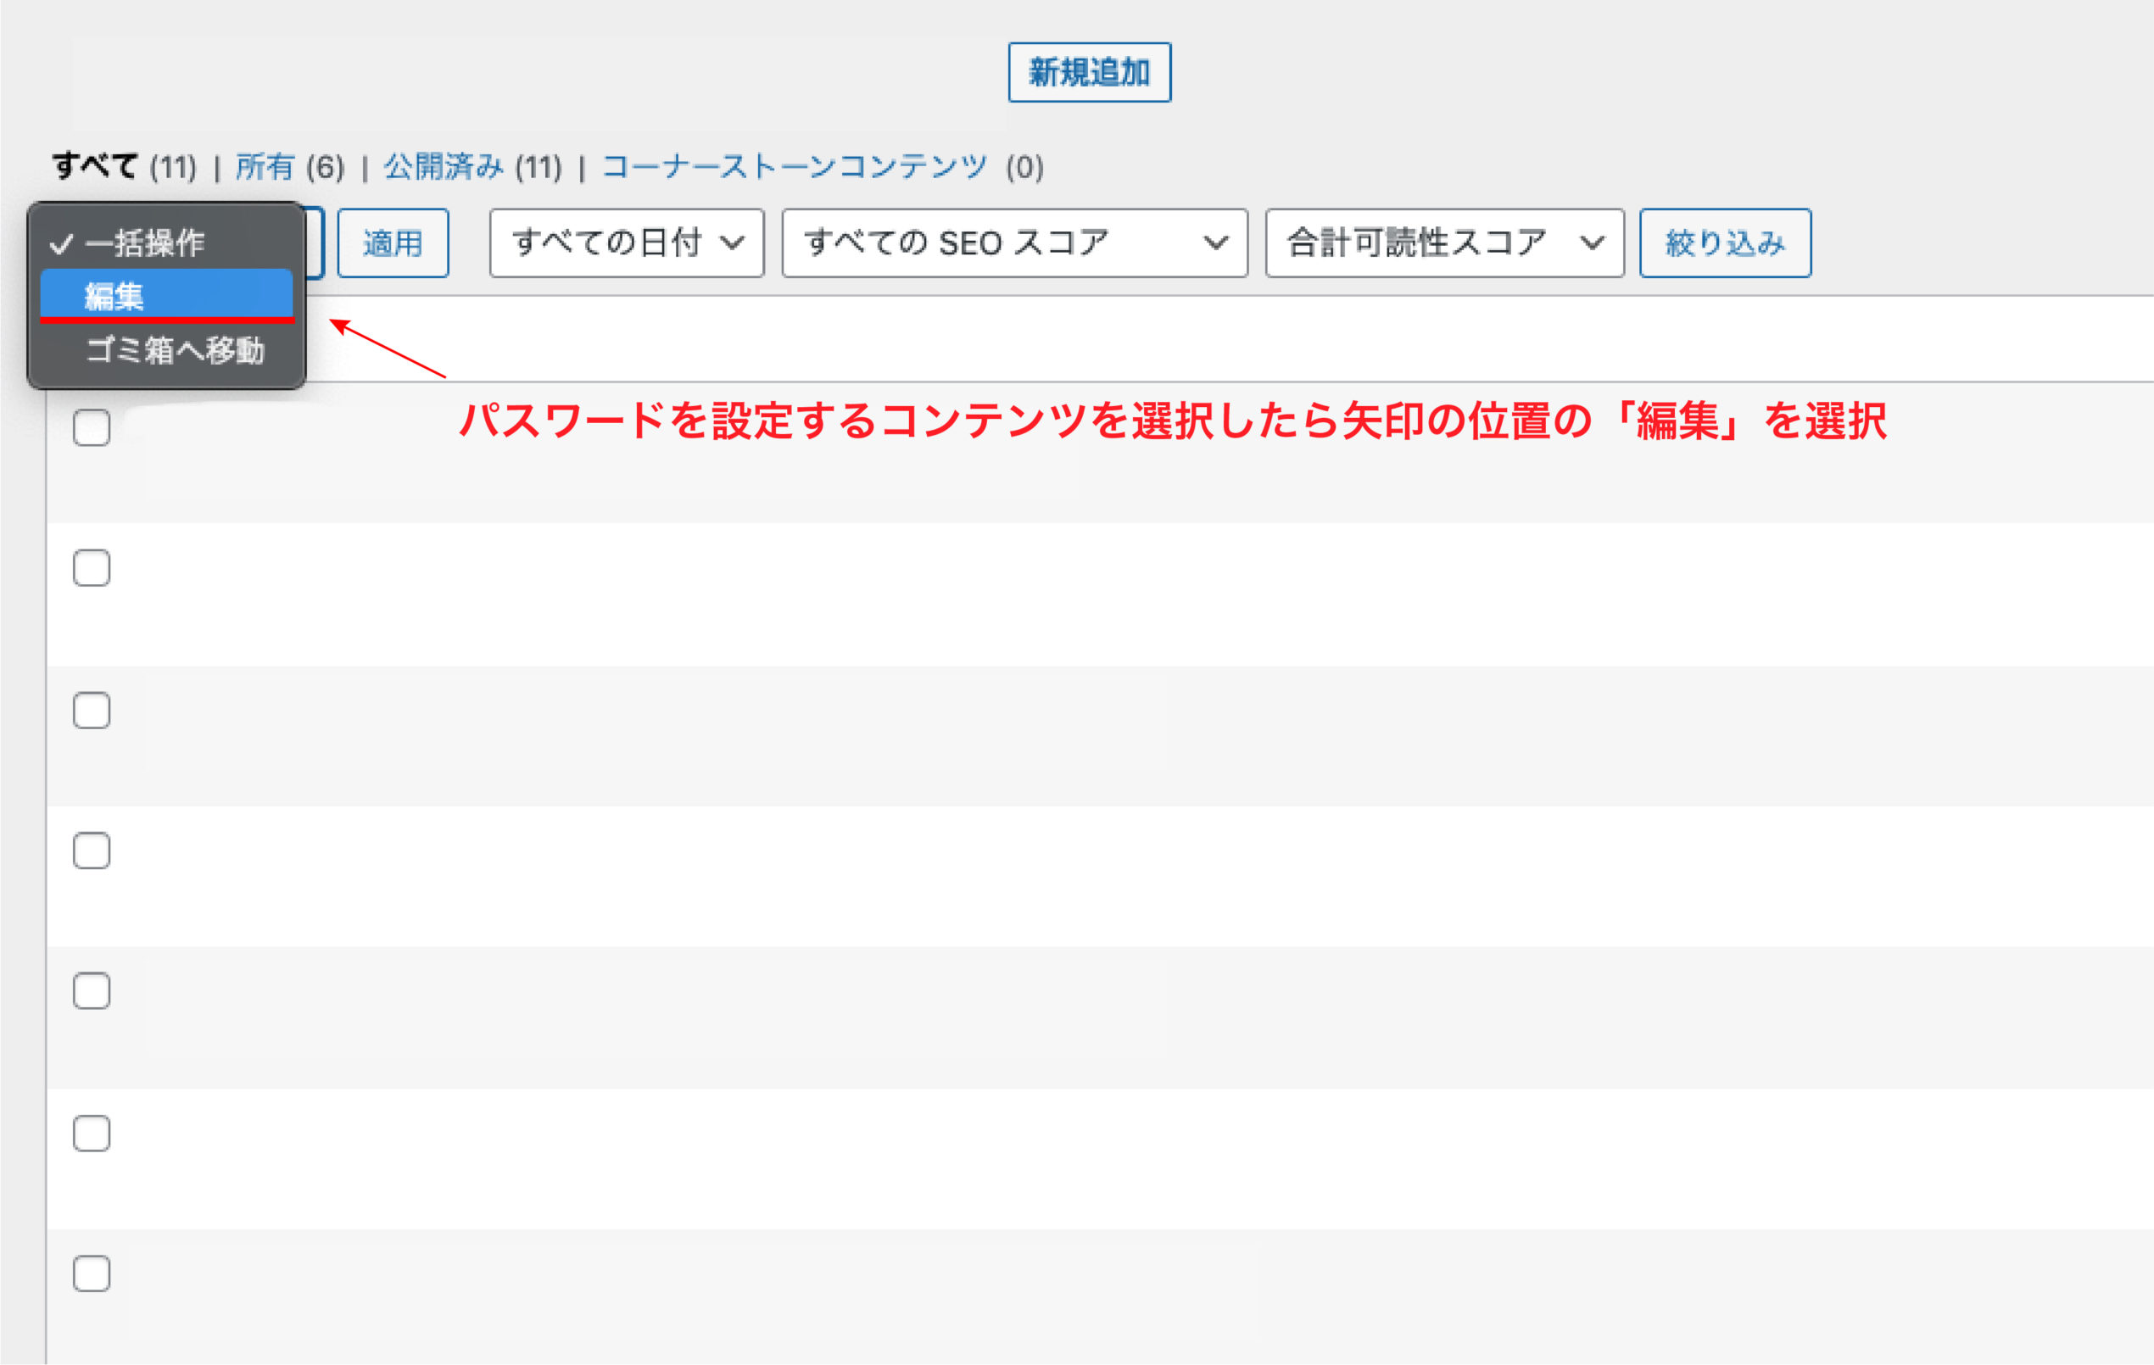Open the 所有 (6) filter link
The image size is (2154, 1365).
click(x=264, y=165)
